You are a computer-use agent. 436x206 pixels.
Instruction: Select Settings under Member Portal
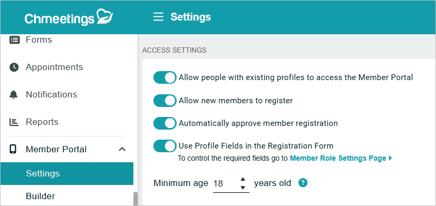67,173
